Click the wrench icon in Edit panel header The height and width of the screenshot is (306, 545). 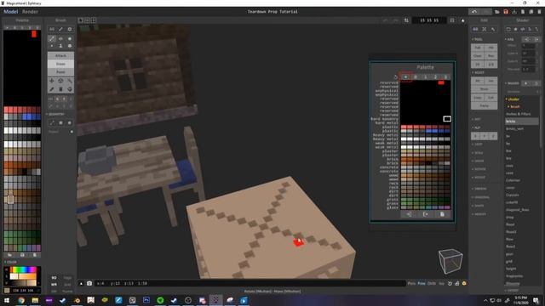pyautogui.click(x=493, y=29)
